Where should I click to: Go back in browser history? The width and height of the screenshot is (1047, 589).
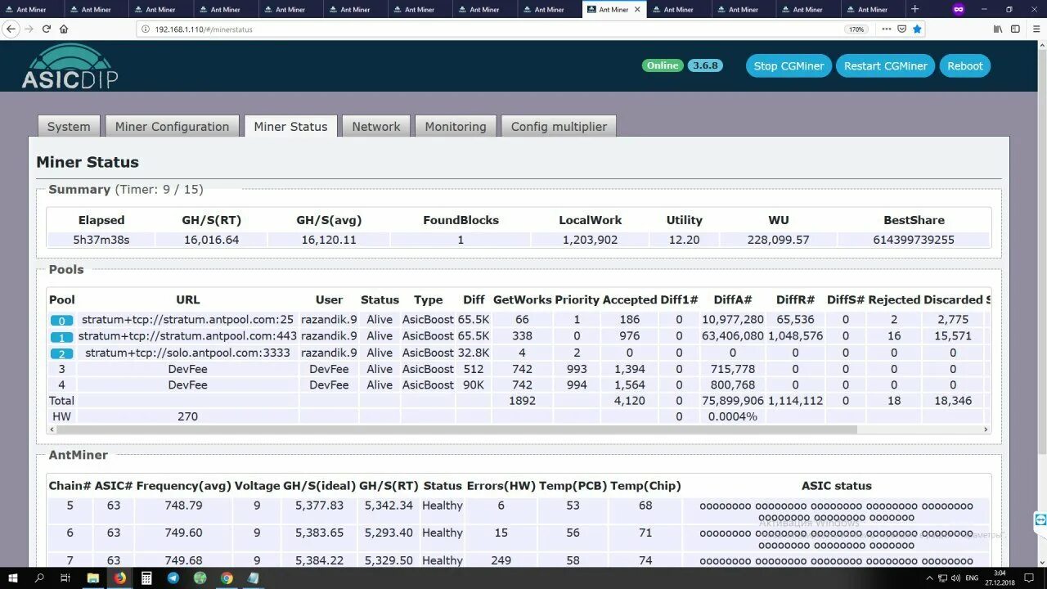tap(11, 29)
